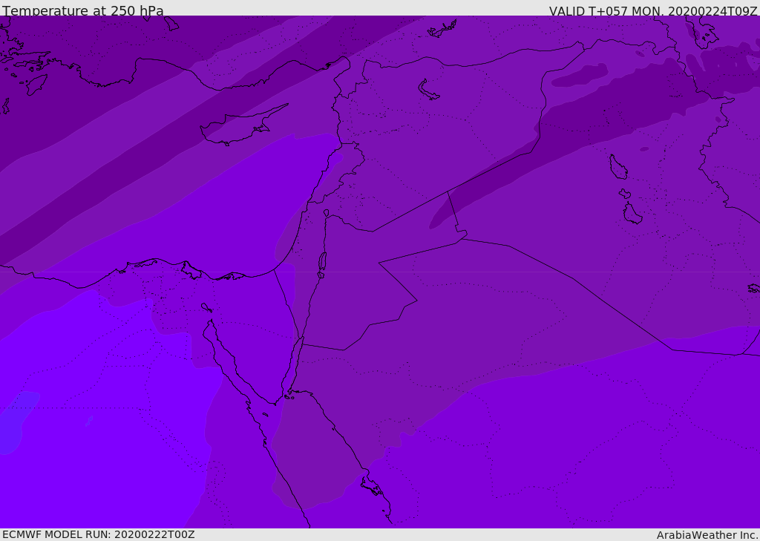Click the Lake Assad outline in northern Syria
760x541 pixels.
point(429,91)
